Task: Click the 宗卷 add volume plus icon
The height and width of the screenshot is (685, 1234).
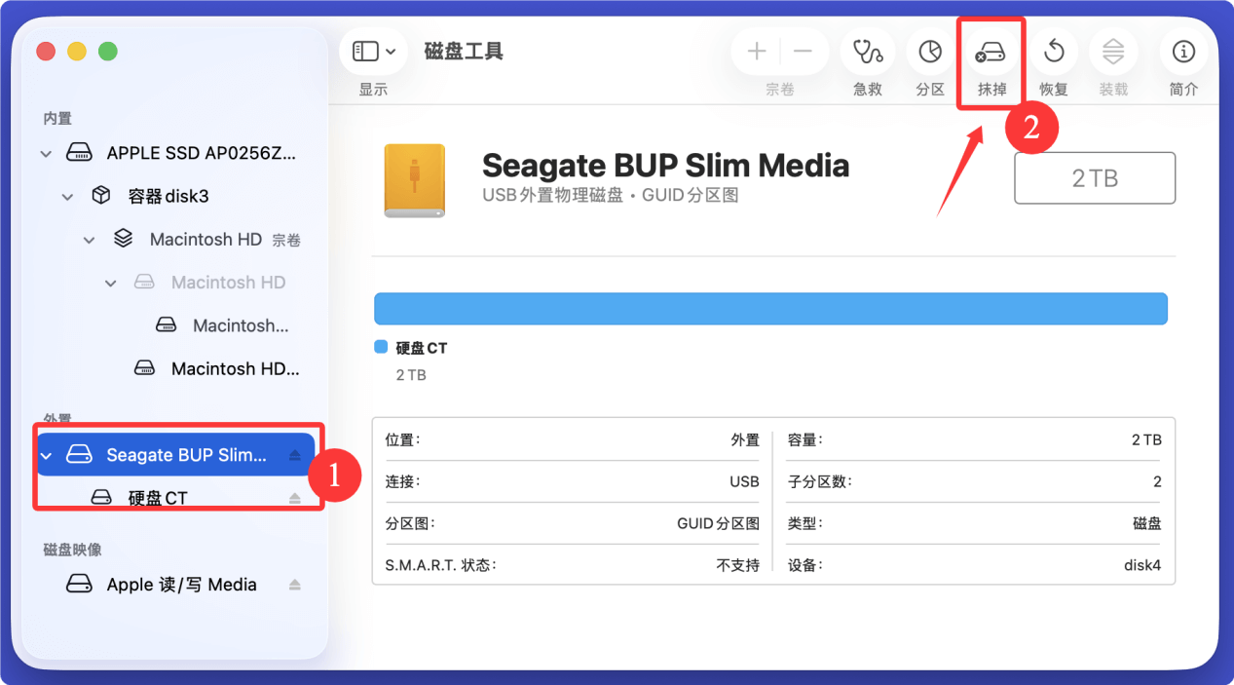Action: pos(756,52)
